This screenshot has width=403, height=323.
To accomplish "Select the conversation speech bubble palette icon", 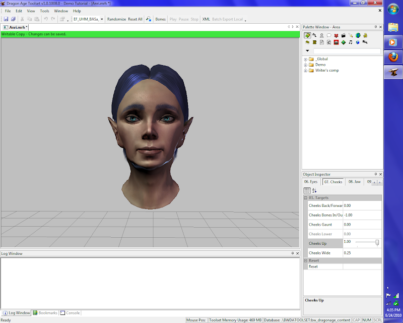I will [x=328, y=35].
